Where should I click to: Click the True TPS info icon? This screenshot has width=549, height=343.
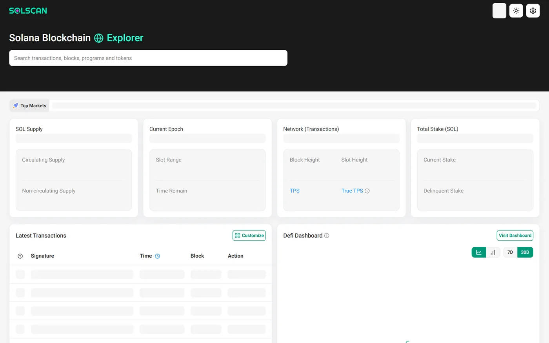point(367,191)
